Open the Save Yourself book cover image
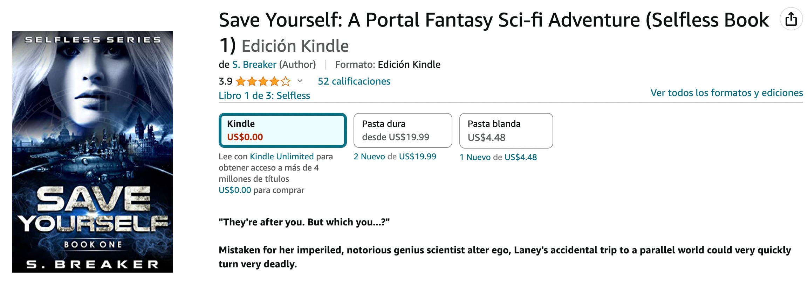The height and width of the screenshot is (281, 808). coord(93,152)
